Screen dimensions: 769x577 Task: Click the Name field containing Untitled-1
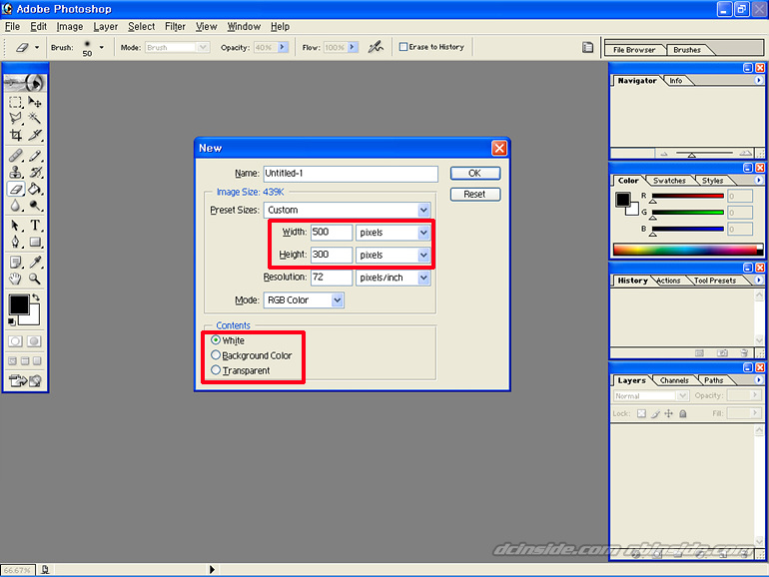click(x=351, y=173)
